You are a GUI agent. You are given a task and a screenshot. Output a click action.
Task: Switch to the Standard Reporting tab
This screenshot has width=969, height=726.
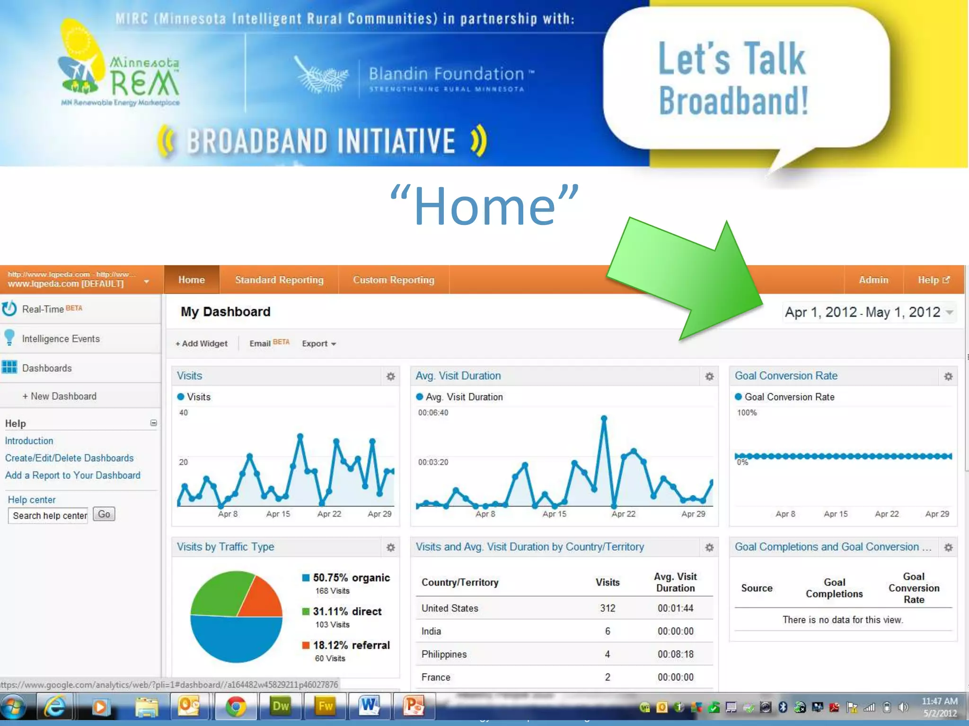(x=279, y=280)
